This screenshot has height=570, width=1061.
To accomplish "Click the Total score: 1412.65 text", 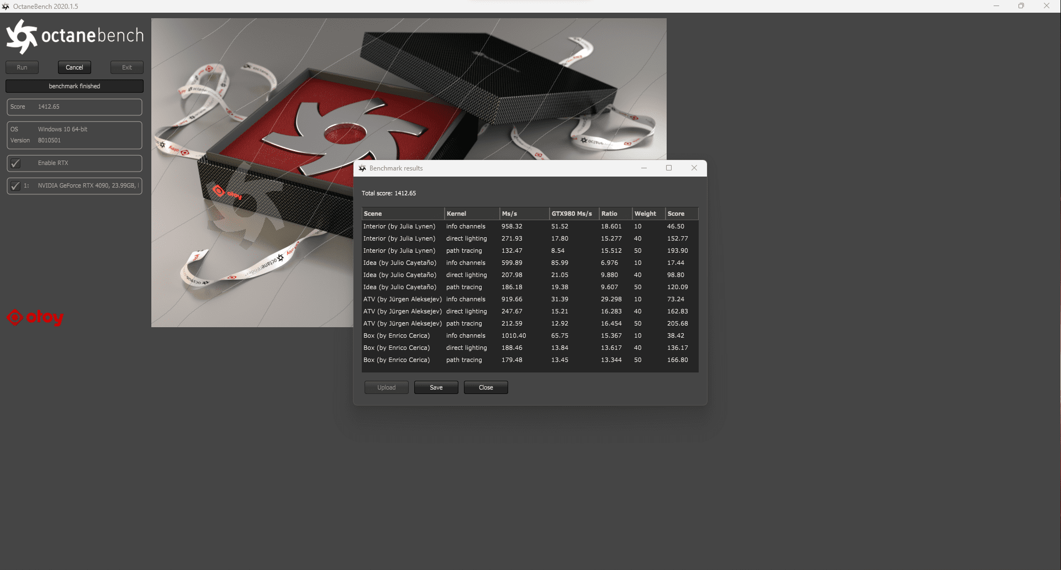I will click(389, 194).
